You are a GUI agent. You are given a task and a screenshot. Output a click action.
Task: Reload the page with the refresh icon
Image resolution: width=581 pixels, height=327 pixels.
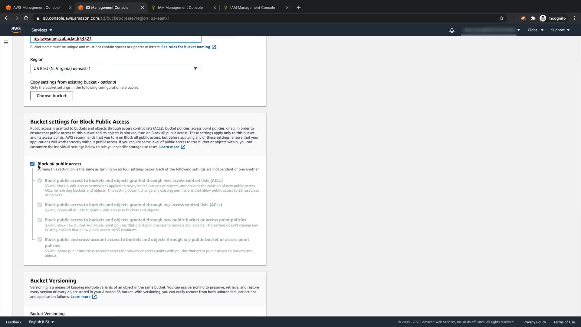pyautogui.click(x=26, y=18)
